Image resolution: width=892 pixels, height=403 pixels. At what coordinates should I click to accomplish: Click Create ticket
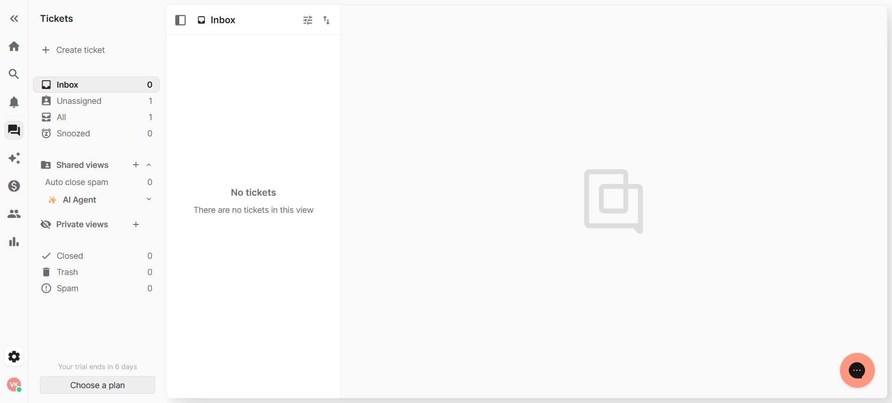pyautogui.click(x=73, y=50)
